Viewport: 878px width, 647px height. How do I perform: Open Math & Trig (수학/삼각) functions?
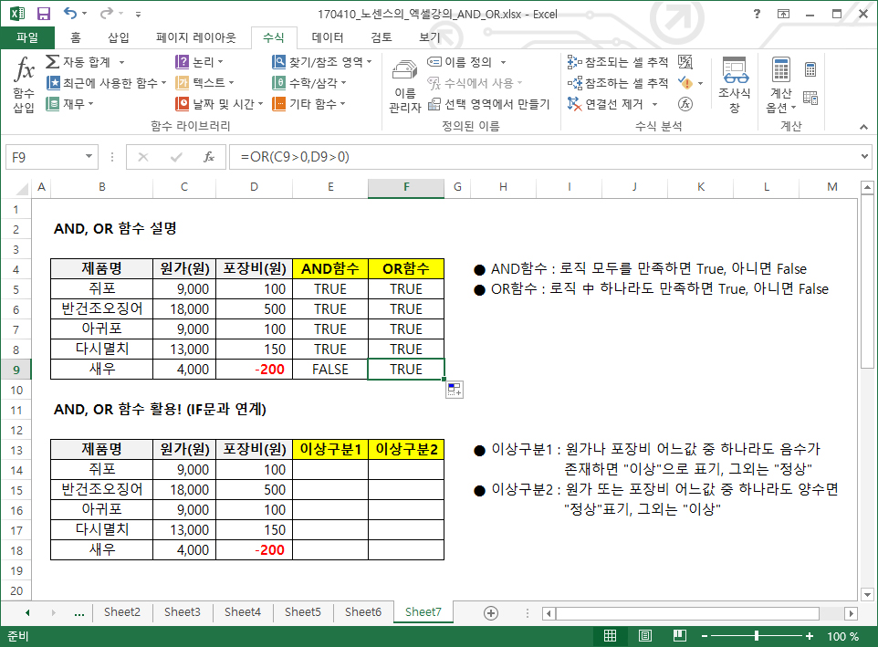[309, 83]
